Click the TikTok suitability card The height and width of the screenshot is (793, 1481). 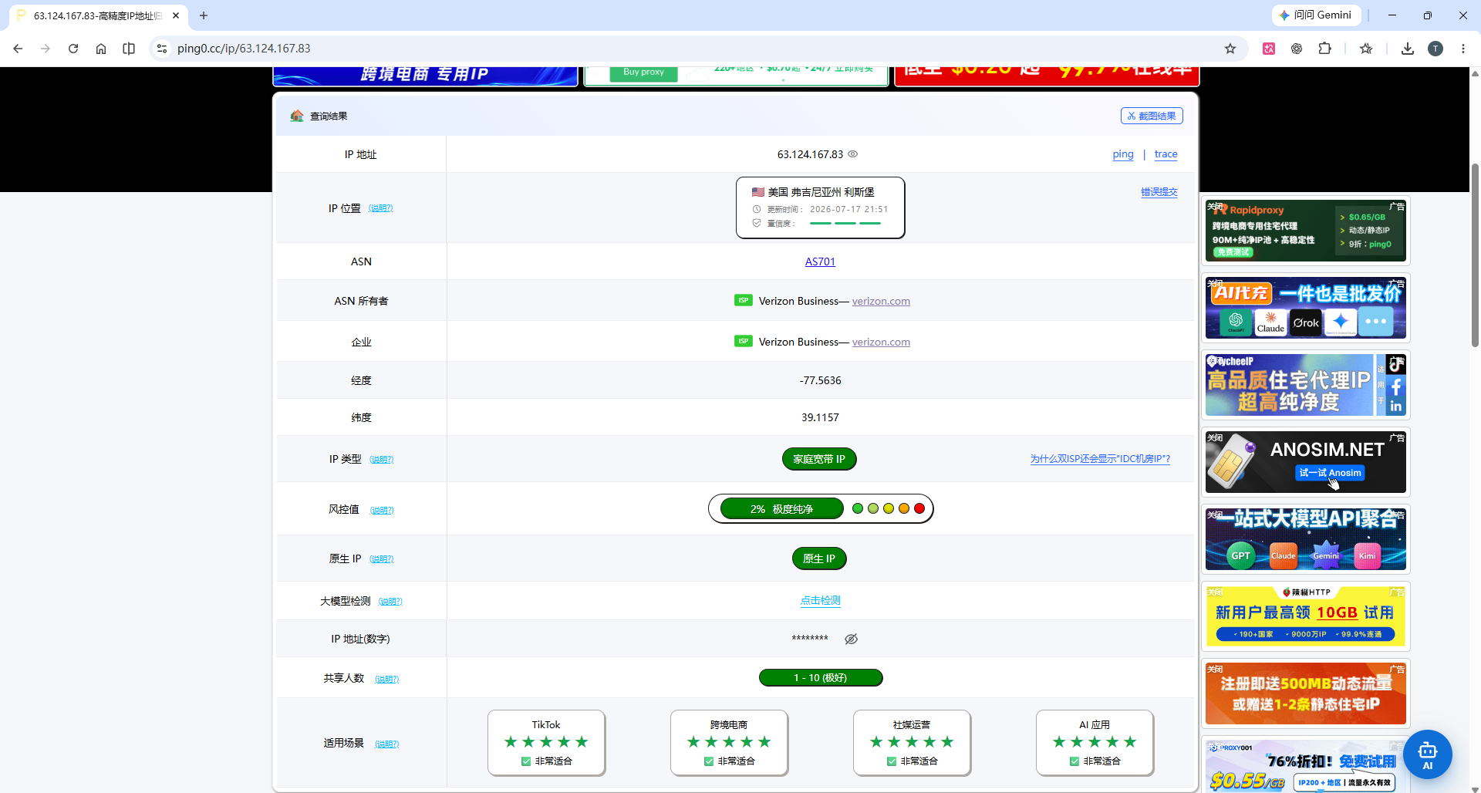point(546,742)
